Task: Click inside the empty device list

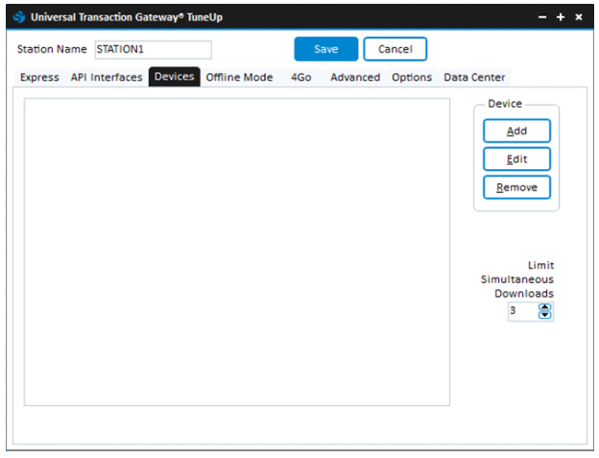Action: 236,252
